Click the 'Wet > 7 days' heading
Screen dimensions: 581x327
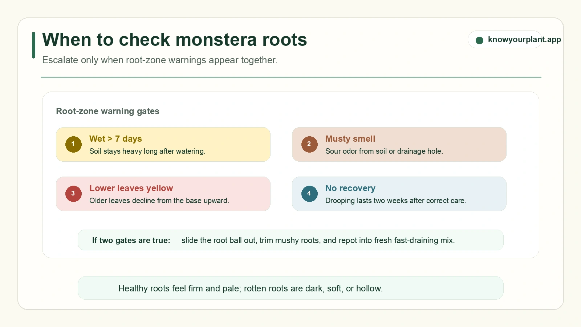pos(115,139)
